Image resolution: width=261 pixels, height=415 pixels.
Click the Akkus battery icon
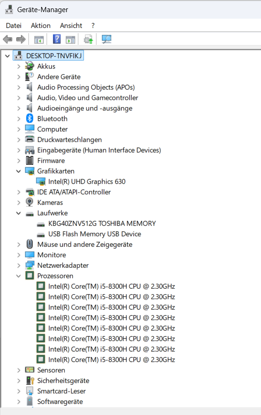[x=29, y=66]
